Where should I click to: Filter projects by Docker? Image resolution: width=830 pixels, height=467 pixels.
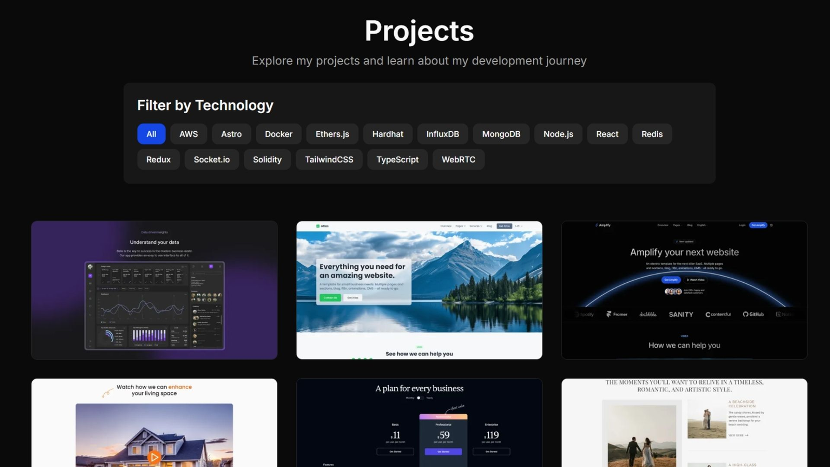pos(279,134)
